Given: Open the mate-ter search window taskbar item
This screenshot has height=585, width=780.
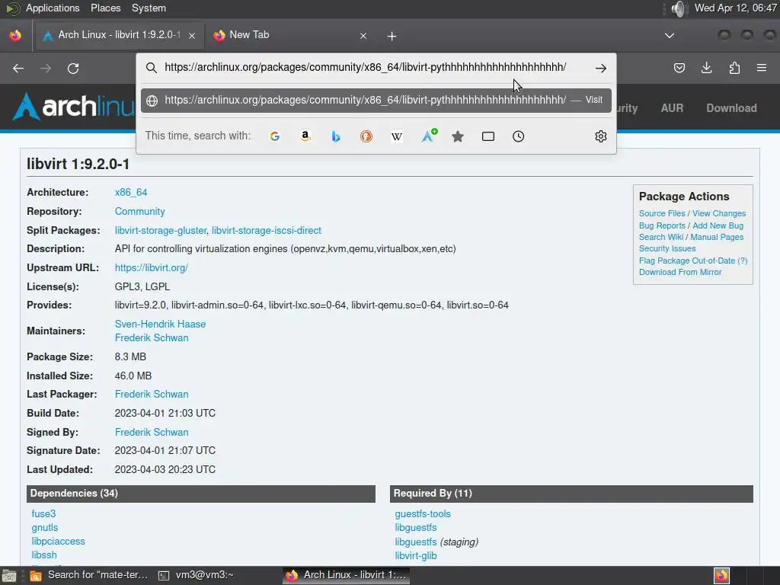Looking at the screenshot, I should [x=90, y=575].
